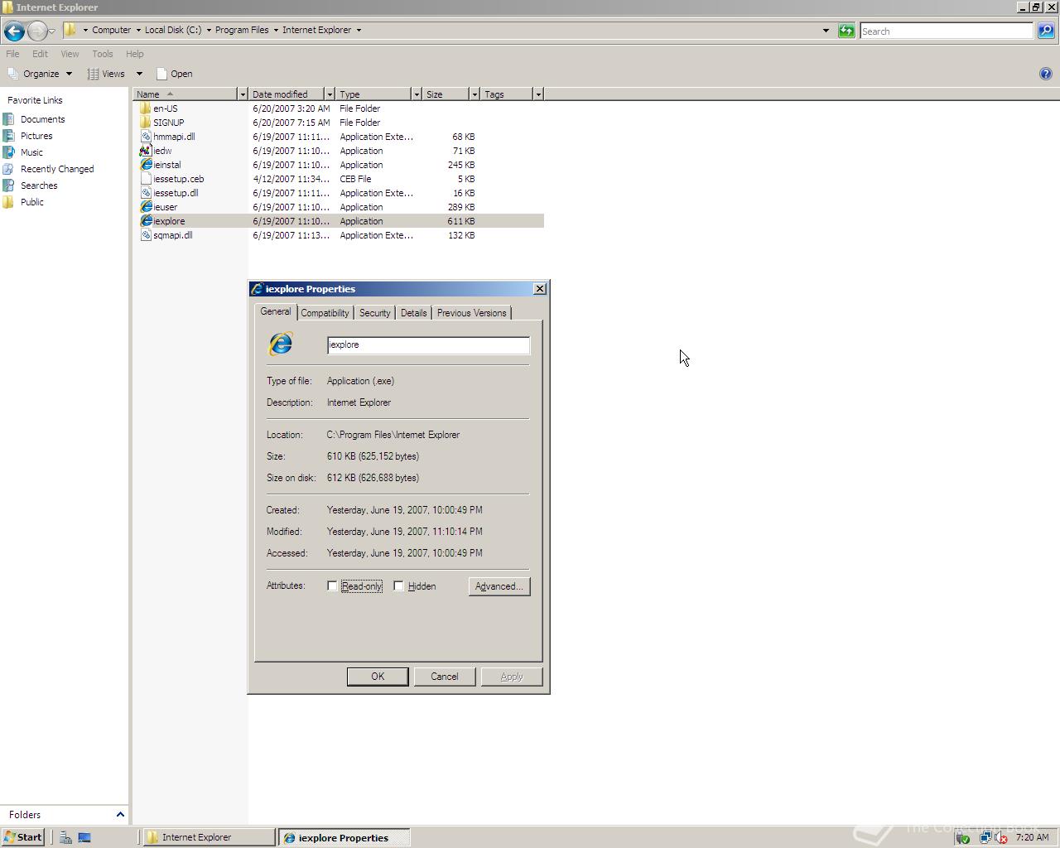Select the ieinstal application icon

click(146, 165)
